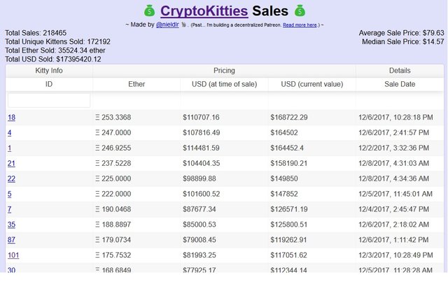The height and width of the screenshot is (287, 448).
Task: Click the 12/4/2017, 2:45:47 PM date
Action: 393,209
